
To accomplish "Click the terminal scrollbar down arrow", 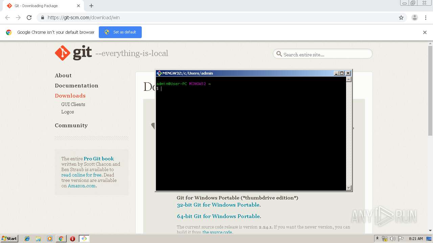I will point(349,188).
